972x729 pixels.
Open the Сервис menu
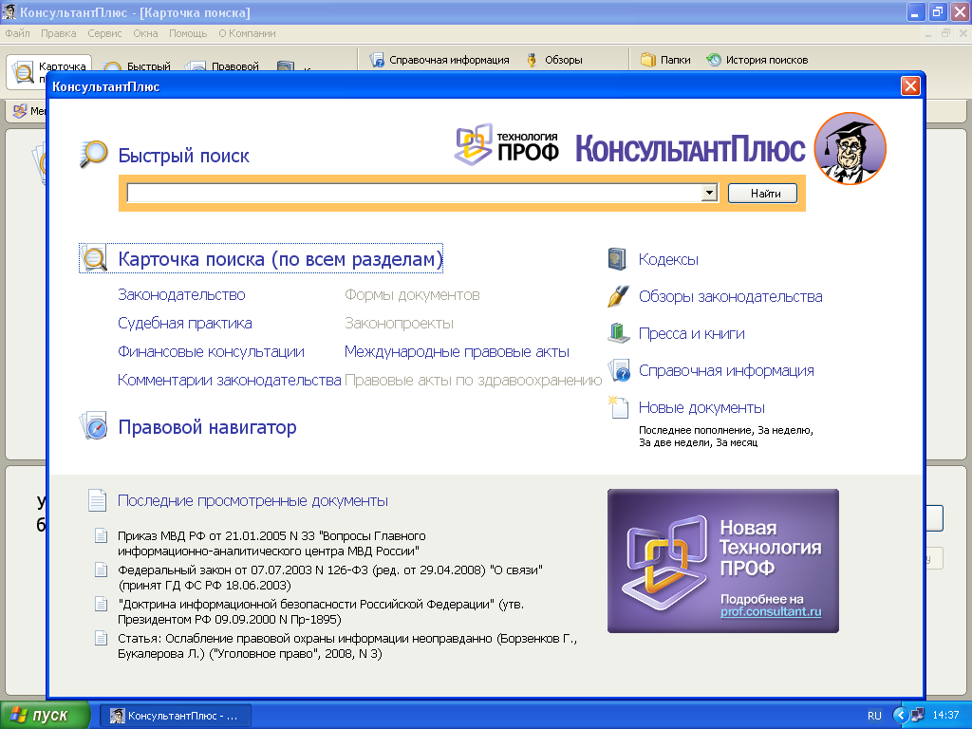(x=104, y=33)
